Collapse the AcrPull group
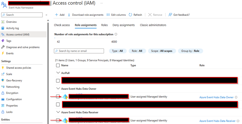The width and height of the screenshot is (242, 124). [x=58, y=73]
